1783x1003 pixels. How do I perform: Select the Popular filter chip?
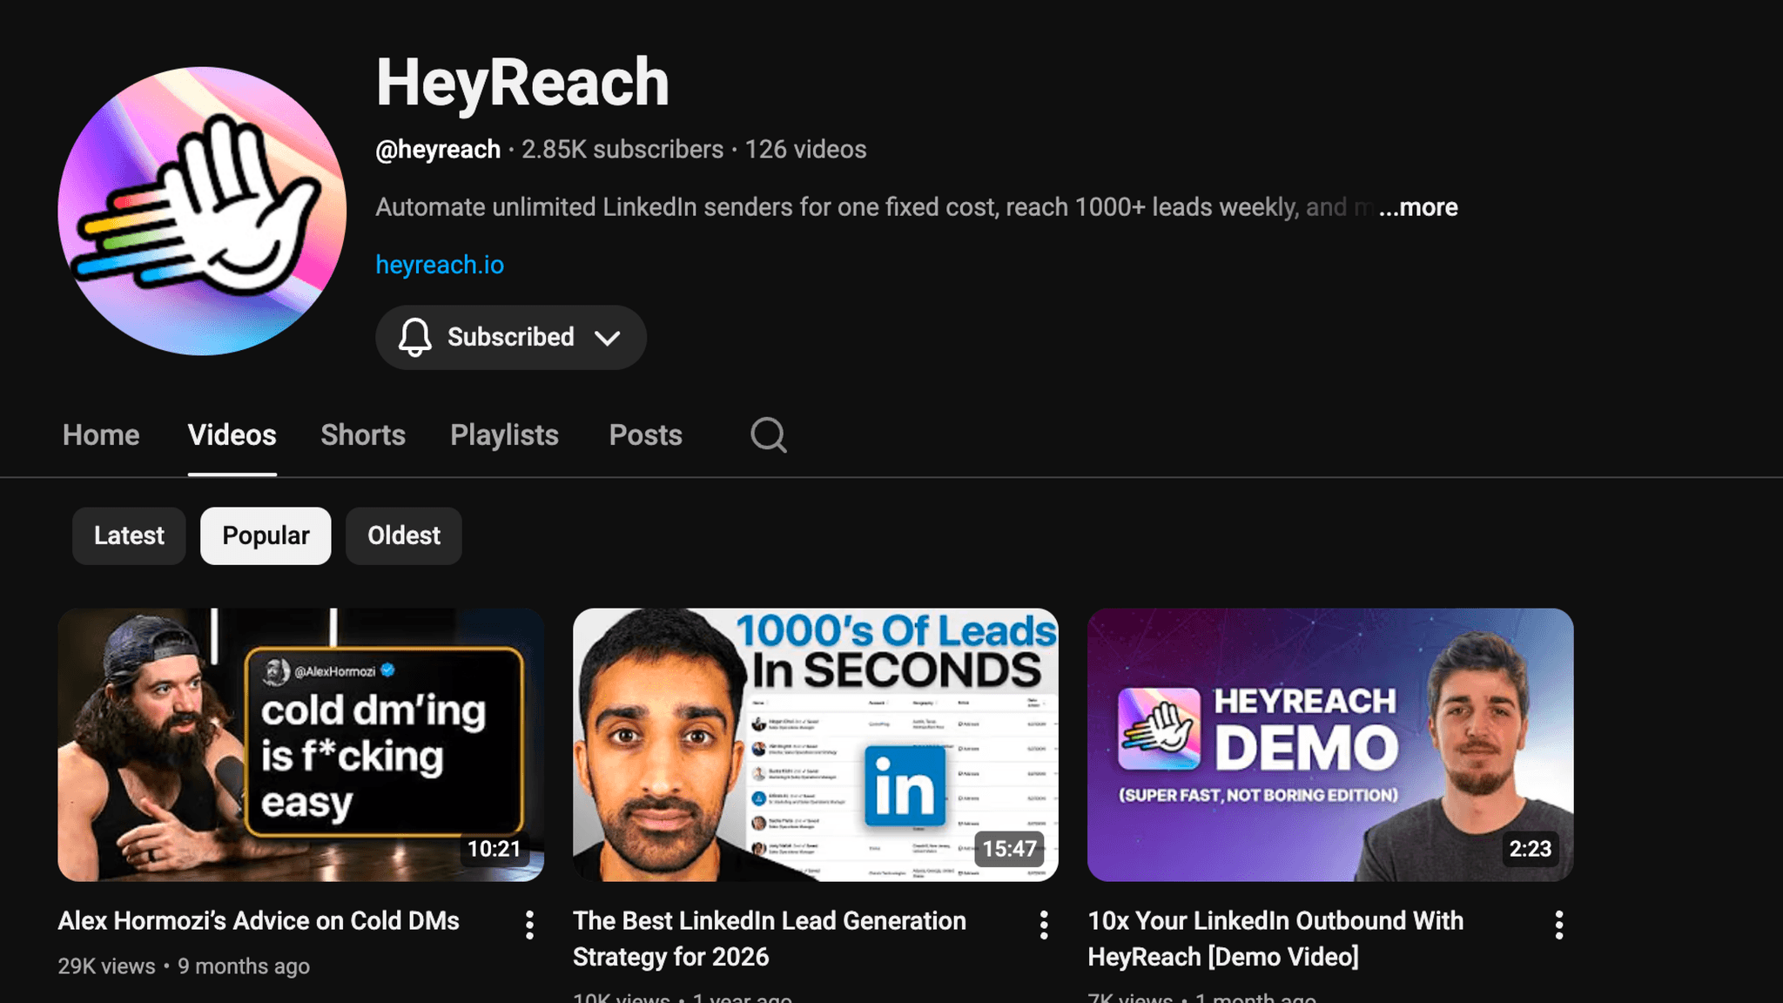[x=266, y=535]
